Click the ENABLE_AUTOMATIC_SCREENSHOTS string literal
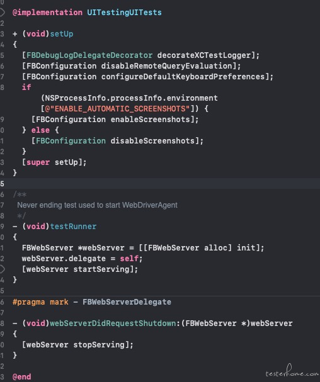320x382 pixels. (117, 109)
